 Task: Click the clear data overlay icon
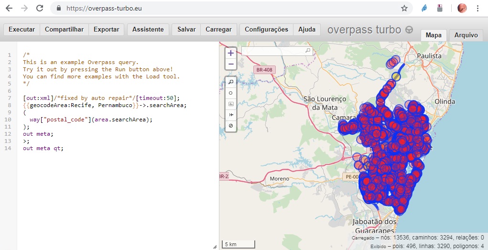(x=231, y=126)
